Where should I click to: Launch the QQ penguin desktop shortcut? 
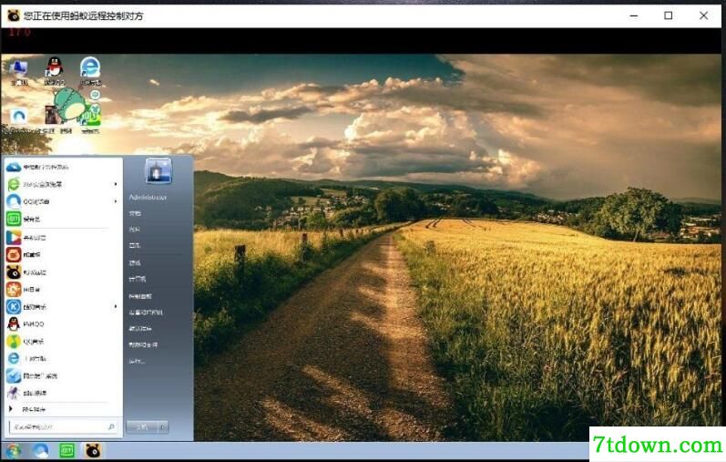[x=54, y=71]
